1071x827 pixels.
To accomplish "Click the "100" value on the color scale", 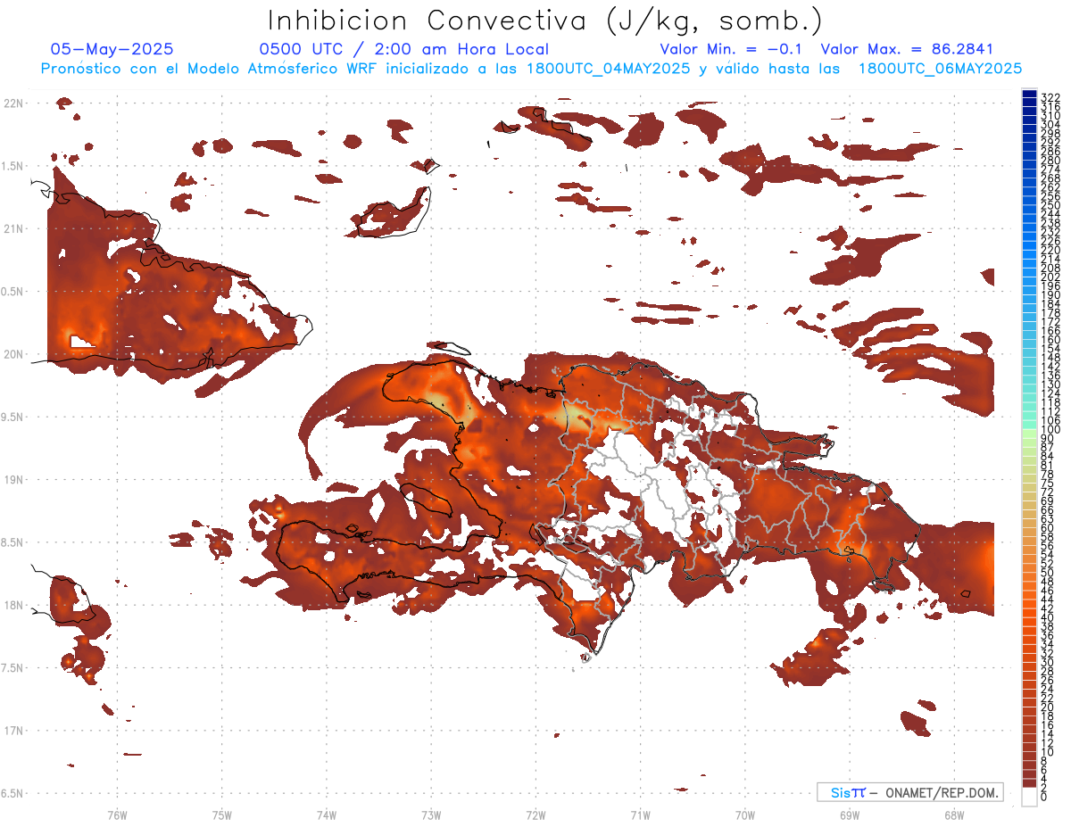I will pos(1050,430).
